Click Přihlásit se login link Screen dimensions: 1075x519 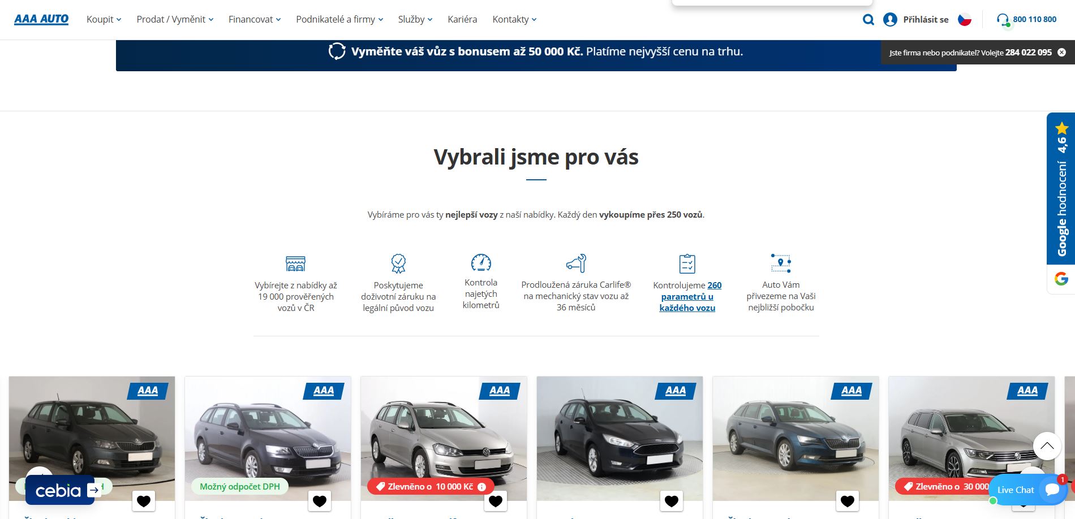926,20
